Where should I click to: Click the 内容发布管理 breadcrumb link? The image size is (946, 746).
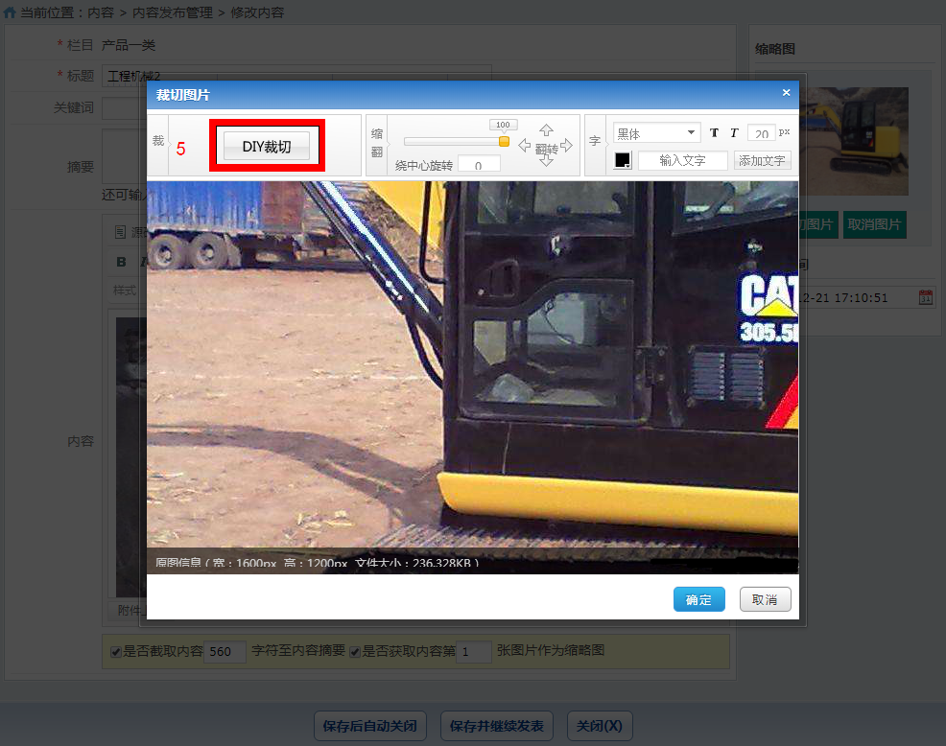point(173,12)
